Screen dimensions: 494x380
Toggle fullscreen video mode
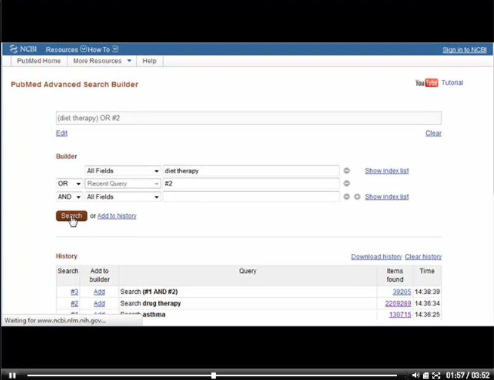point(436,375)
